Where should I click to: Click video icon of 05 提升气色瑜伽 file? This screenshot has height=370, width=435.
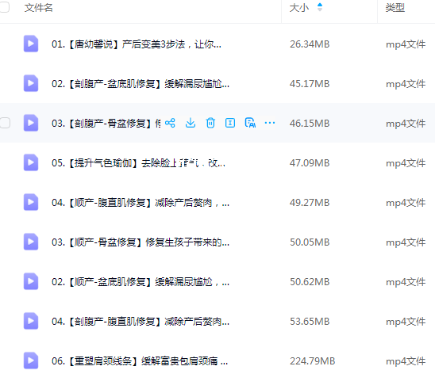click(x=31, y=162)
